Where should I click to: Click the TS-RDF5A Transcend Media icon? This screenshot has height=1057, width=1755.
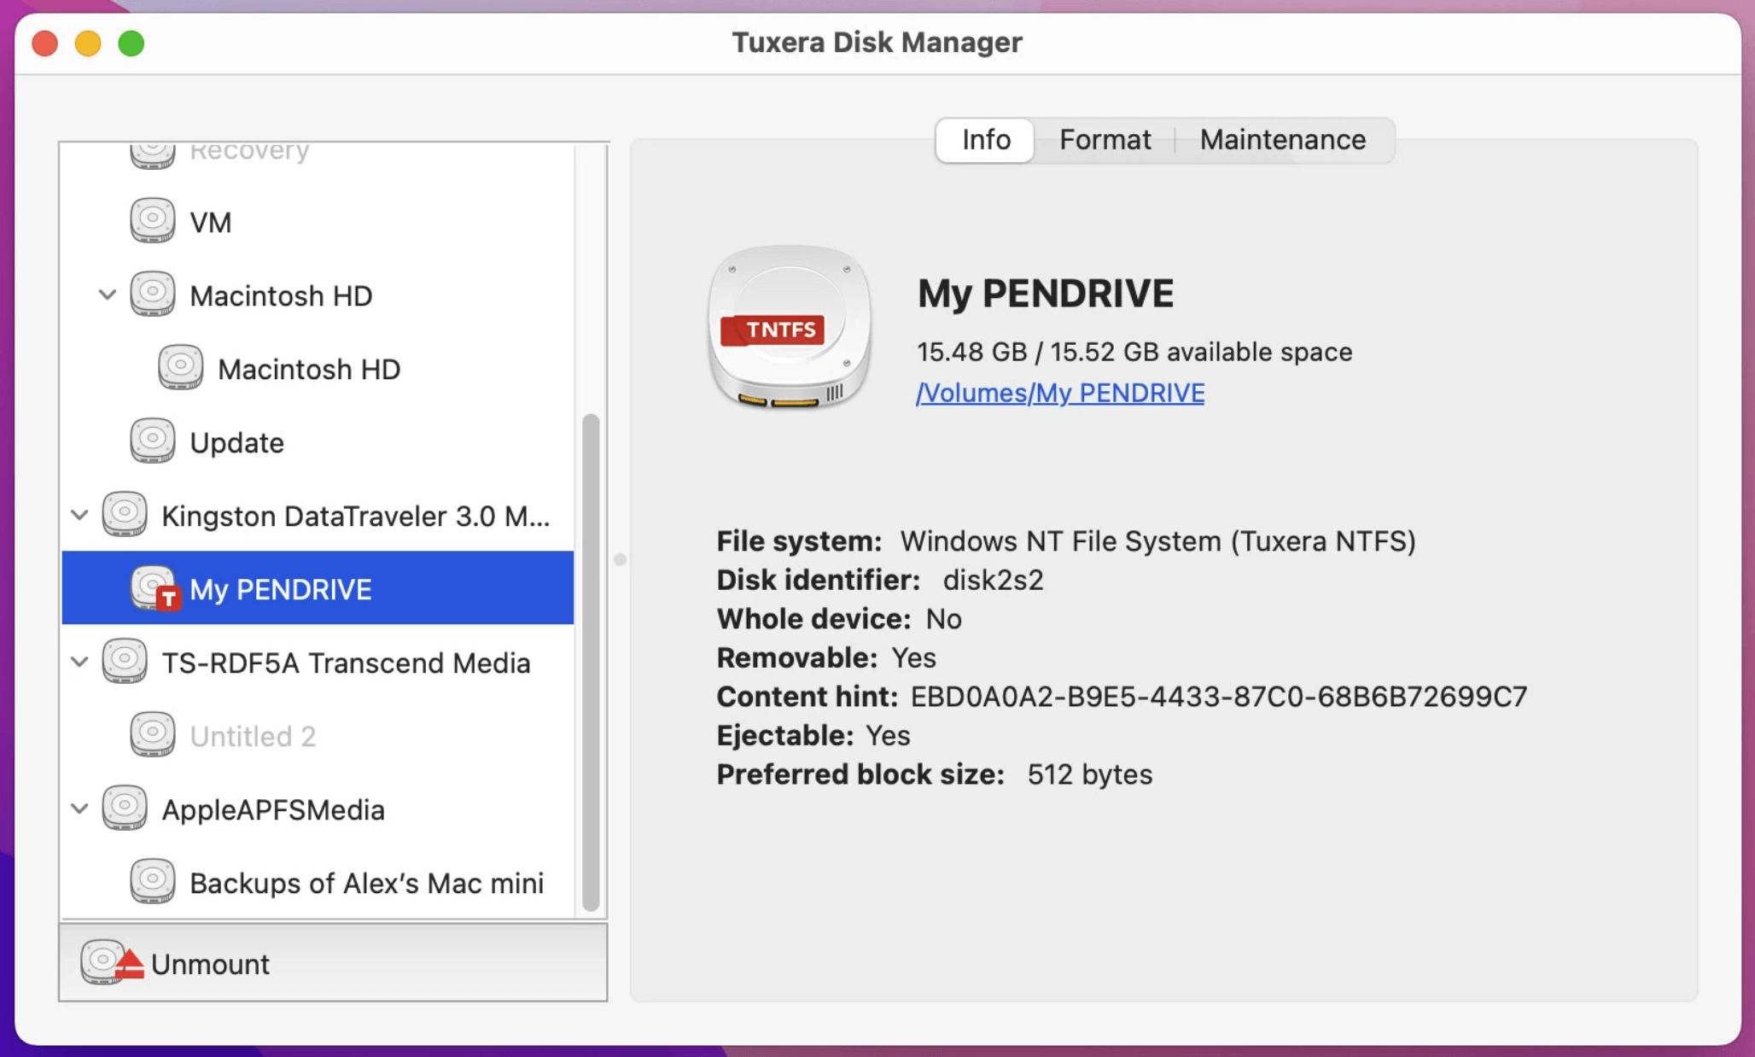click(x=125, y=663)
